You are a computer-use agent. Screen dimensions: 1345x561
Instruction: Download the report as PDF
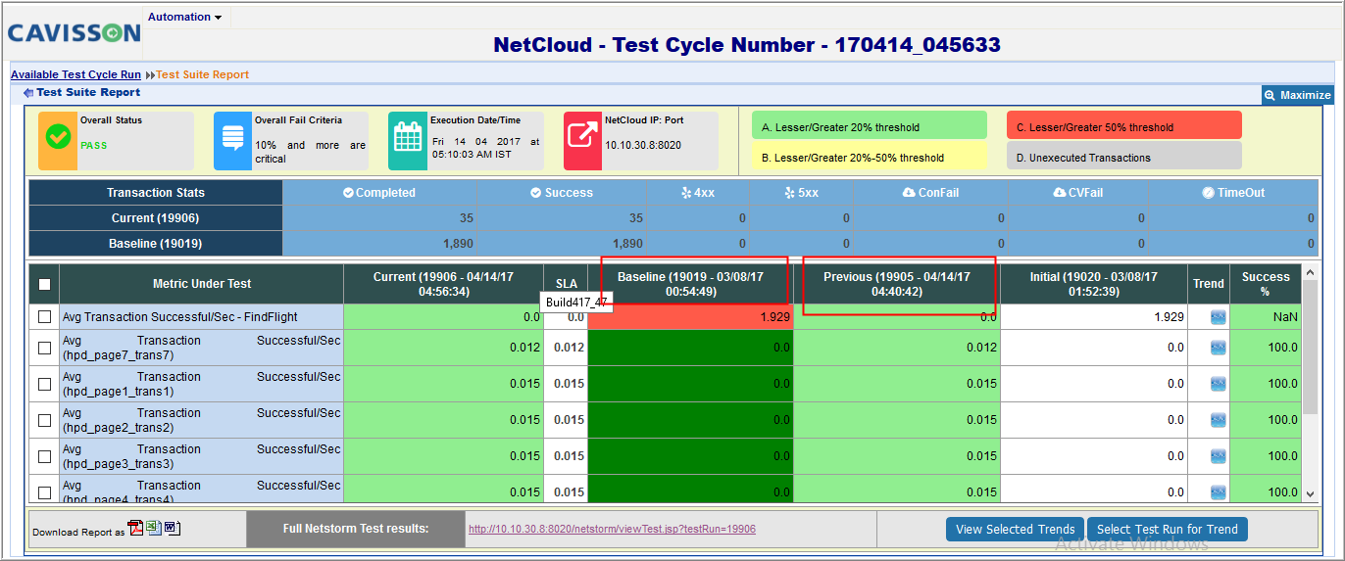click(136, 529)
